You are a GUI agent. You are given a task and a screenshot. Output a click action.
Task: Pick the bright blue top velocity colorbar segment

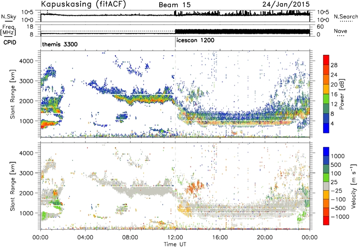pyautogui.click(x=326, y=152)
